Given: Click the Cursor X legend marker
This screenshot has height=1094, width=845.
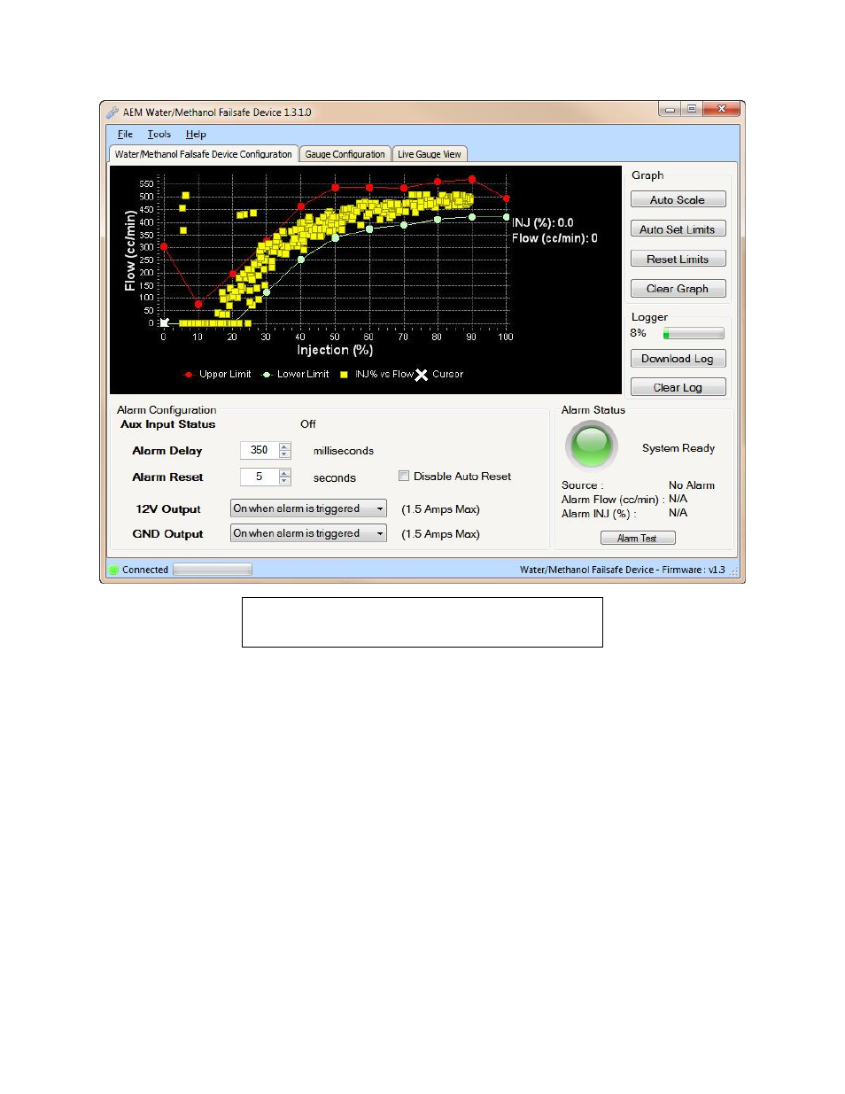Looking at the screenshot, I should (422, 375).
